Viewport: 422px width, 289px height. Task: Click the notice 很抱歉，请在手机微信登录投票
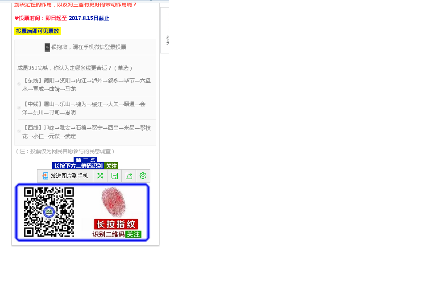tap(89, 47)
